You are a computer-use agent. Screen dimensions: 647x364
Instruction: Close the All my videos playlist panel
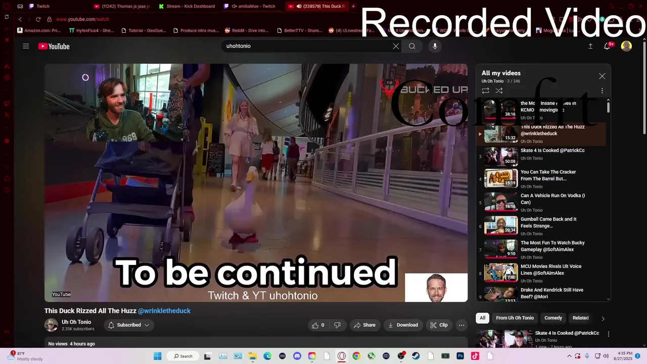click(602, 76)
